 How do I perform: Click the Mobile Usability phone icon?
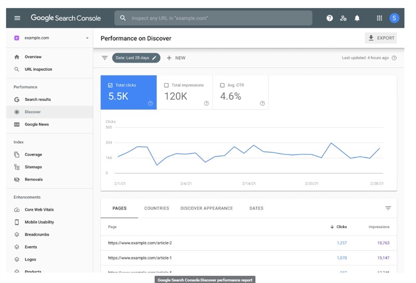coord(17,222)
